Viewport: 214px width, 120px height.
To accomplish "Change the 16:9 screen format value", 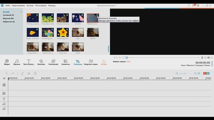I will pos(128,62).
